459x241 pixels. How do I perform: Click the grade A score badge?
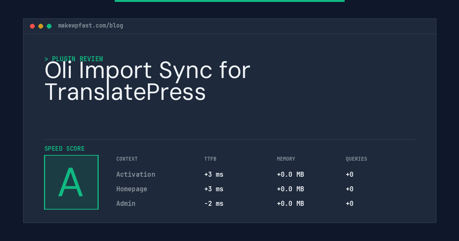[x=71, y=182]
